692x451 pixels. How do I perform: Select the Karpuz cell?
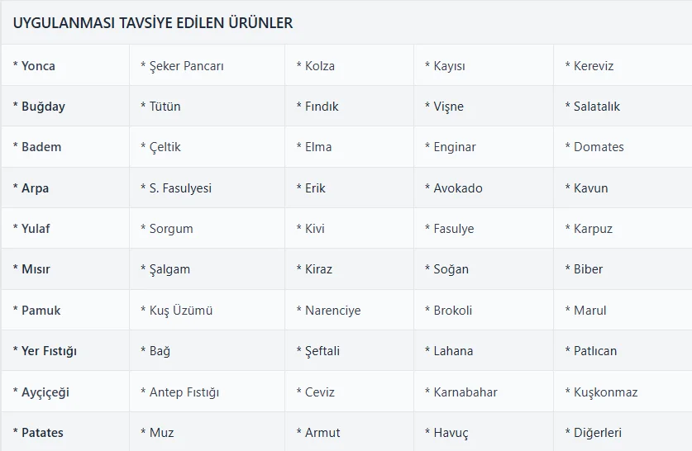point(623,228)
